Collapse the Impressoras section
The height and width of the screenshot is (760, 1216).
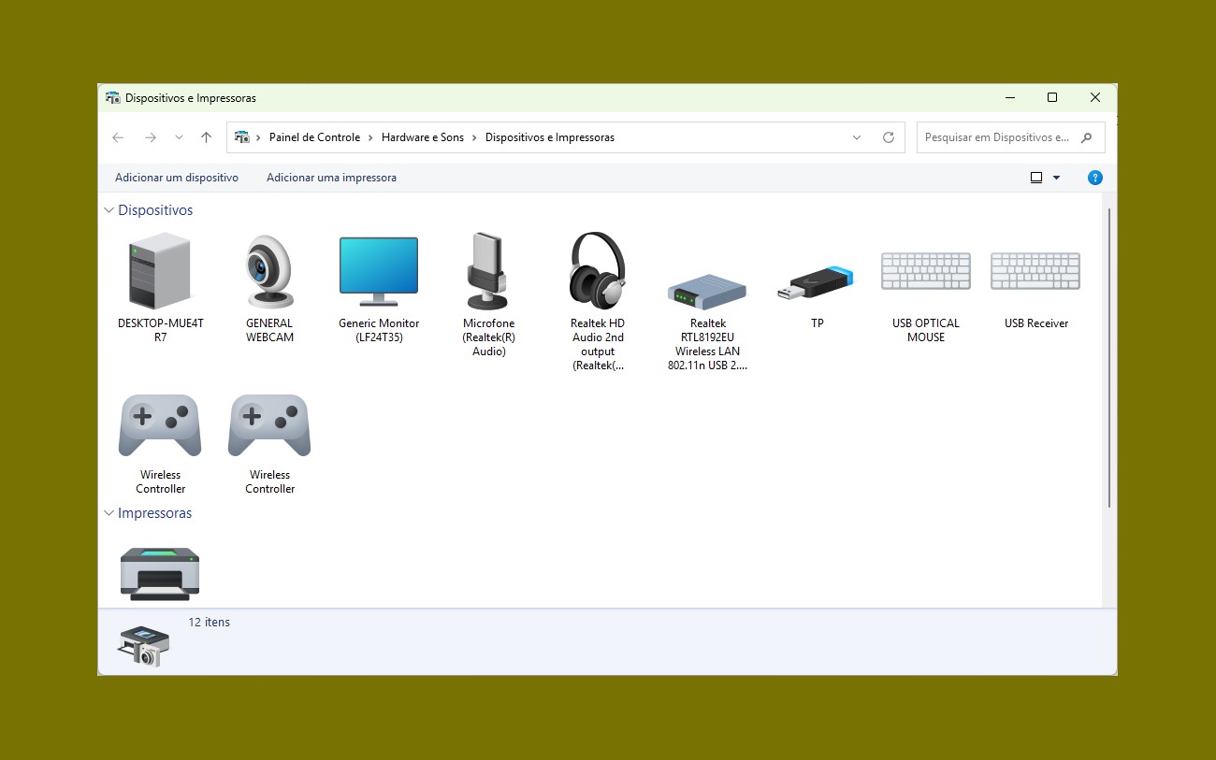(x=109, y=512)
